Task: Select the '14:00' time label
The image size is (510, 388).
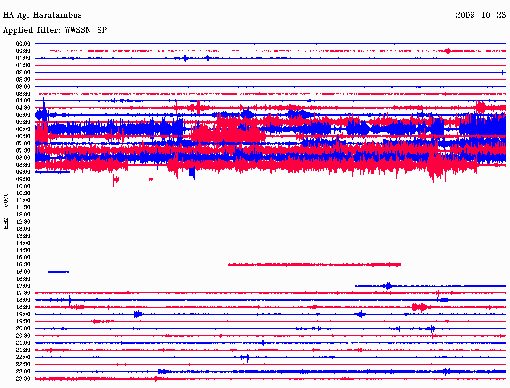Action: [23, 243]
